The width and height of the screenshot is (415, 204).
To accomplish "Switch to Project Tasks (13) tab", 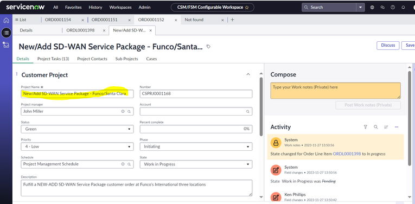I will tap(53, 59).
